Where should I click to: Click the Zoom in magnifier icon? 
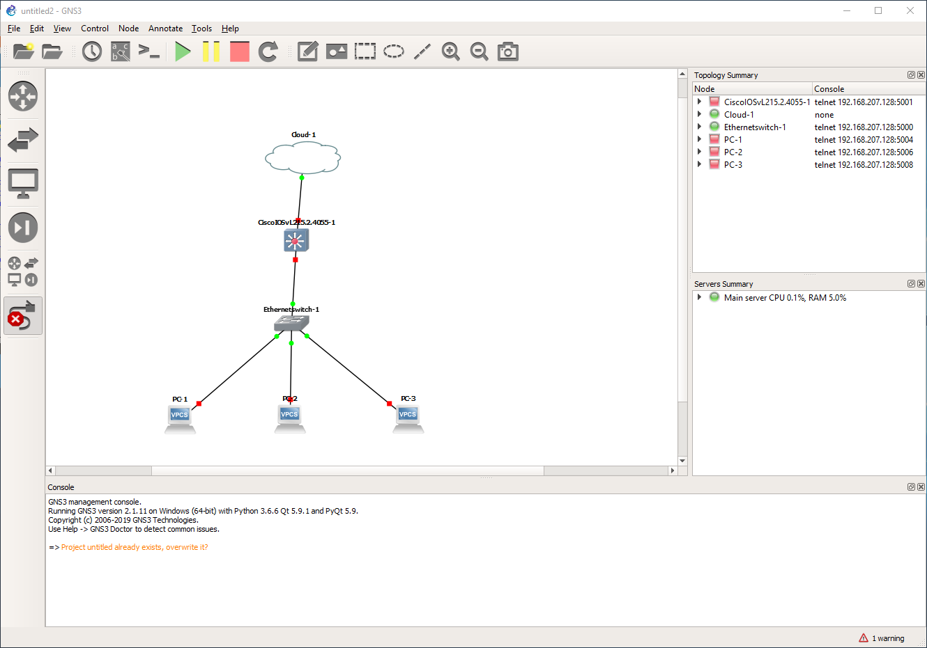451,52
